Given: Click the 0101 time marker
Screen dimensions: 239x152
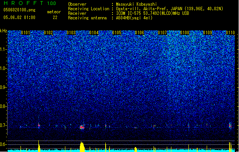Looking at the screenshot, I should 25,33.
